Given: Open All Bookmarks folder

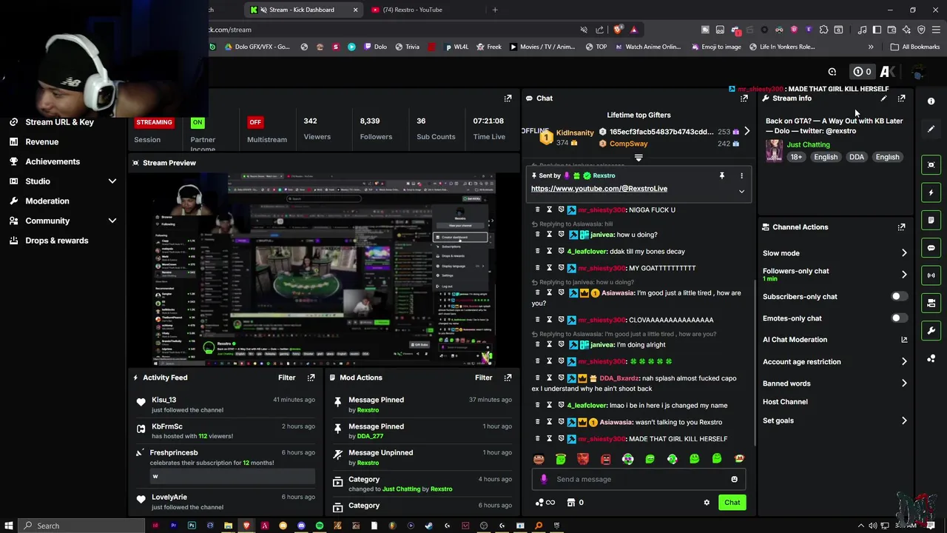Looking at the screenshot, I should [915, 47].
